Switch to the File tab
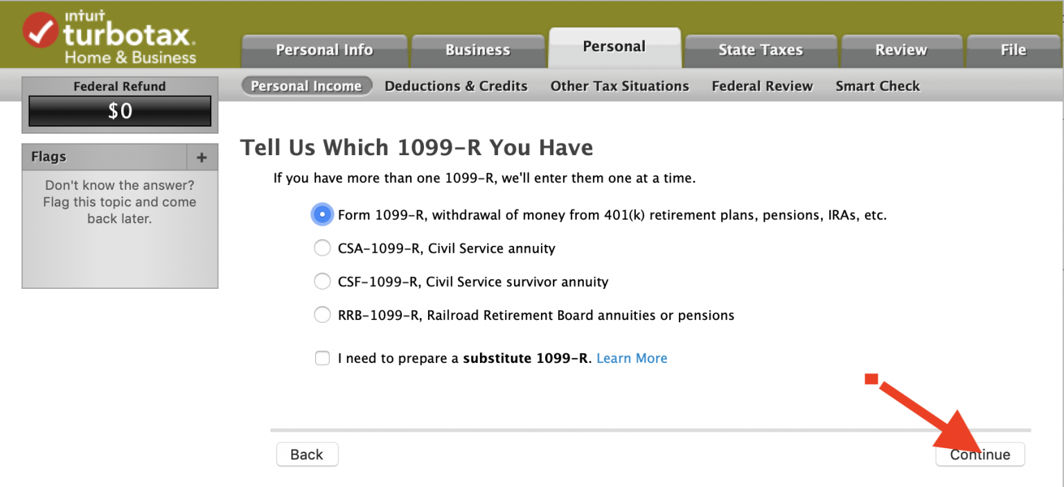The height and width of the screenshot is (487, 1064). point(1013,49)
